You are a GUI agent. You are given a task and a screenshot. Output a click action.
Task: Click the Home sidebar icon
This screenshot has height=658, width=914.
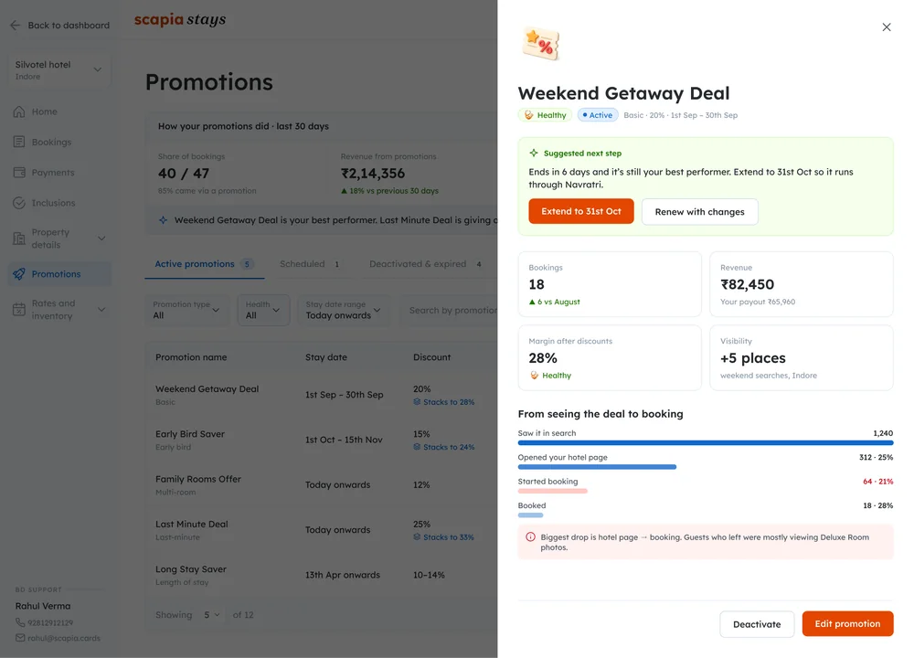pyautogui.click(x=19, y=111)
